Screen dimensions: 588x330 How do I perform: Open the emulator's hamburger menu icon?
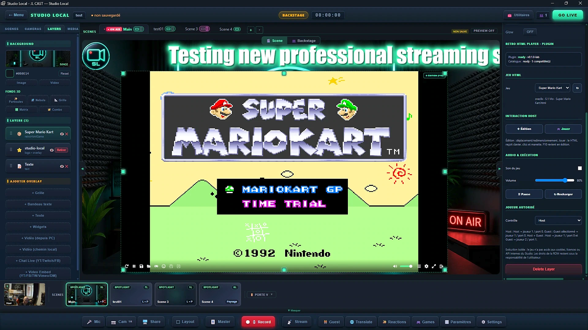[419, 266]
